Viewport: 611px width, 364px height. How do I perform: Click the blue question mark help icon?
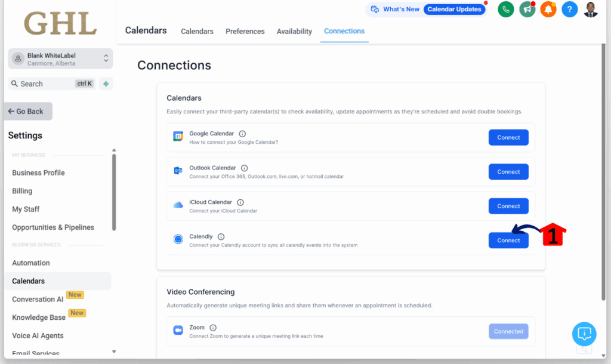569,10
